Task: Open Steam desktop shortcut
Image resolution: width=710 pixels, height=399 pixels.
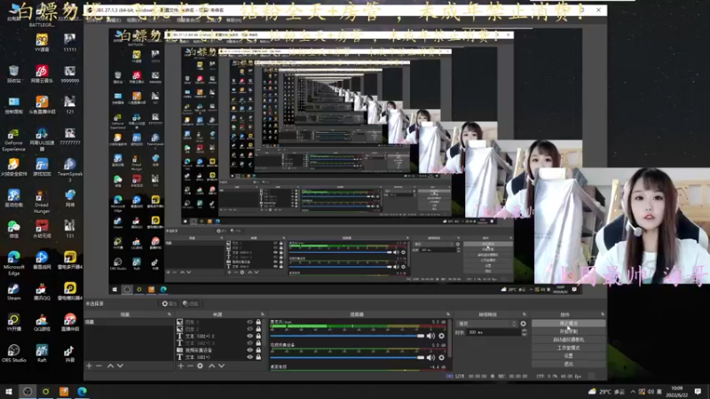Action: click(x=13, y=292)
